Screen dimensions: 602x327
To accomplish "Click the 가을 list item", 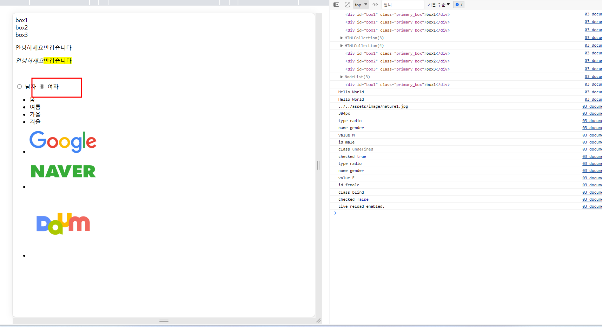I will point(35,114).
